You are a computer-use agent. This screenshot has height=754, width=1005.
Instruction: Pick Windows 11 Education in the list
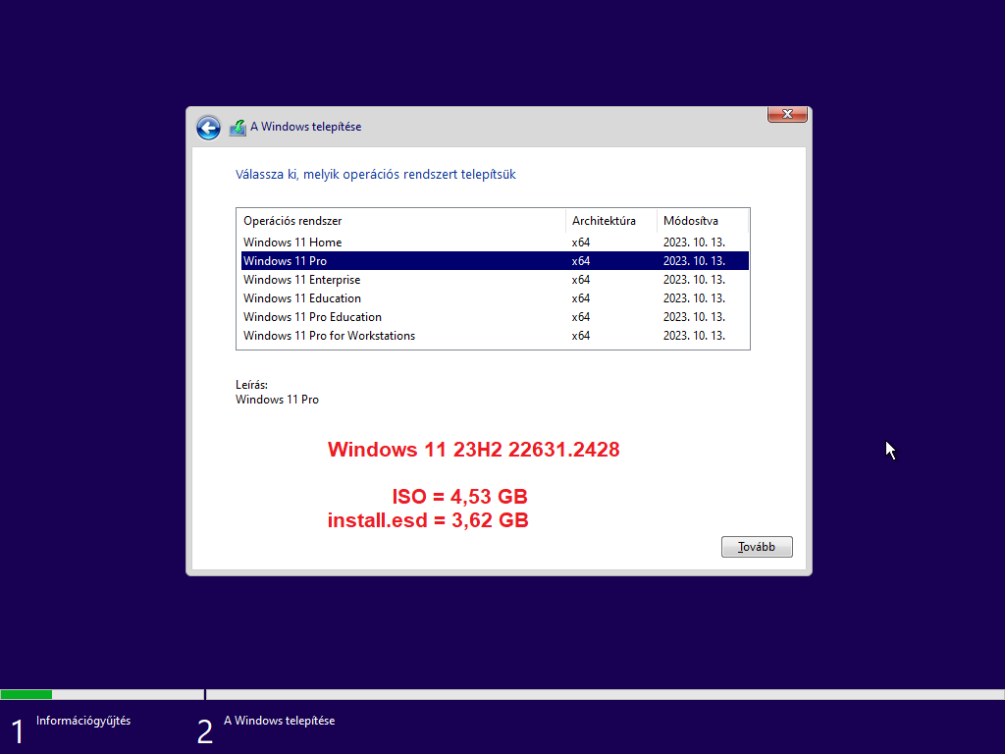click(x=495, y=298)
